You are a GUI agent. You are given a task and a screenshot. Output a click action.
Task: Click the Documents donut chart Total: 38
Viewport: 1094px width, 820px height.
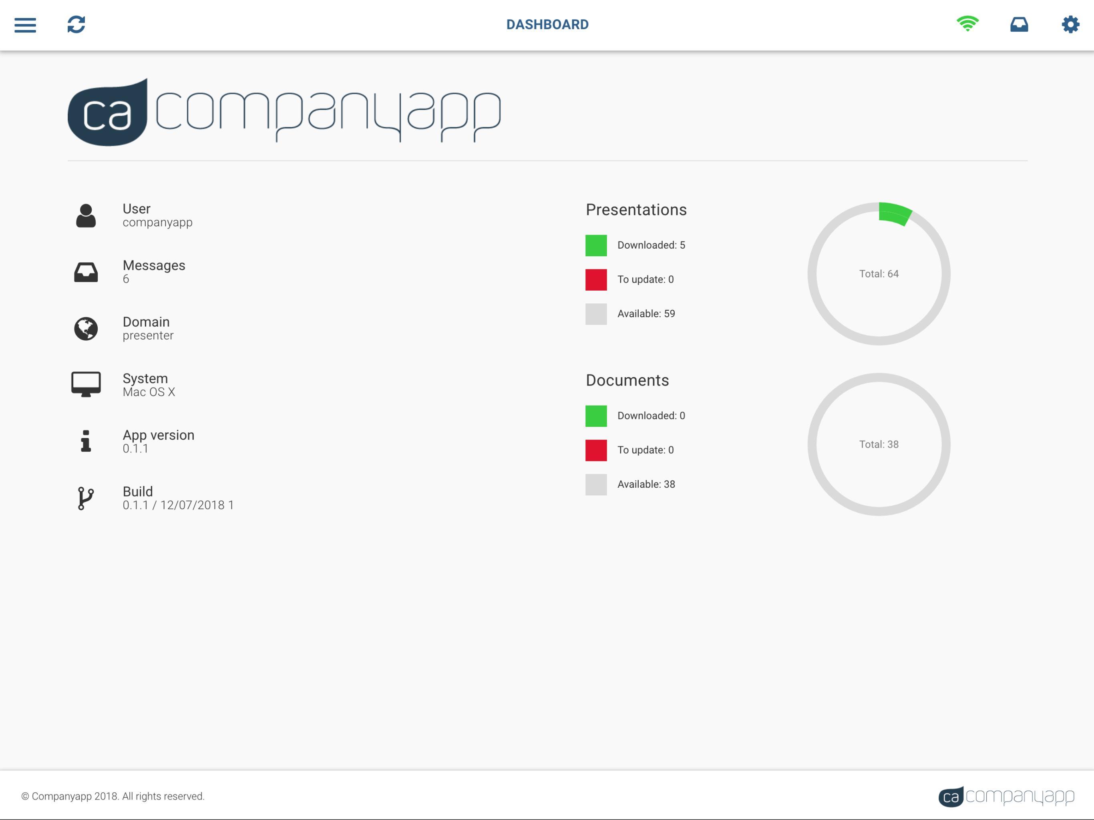click(879, 444)
